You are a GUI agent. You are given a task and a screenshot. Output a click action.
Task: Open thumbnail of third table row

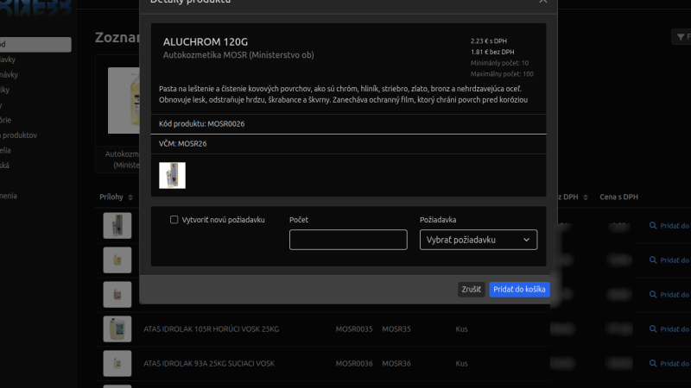click(117, 294)
